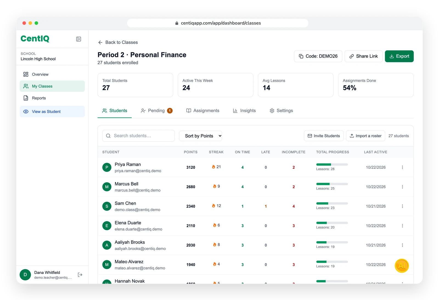Click Marcus Bell's progress bar
Viewport: 439px width, 300px height.
tap(332, 184)
